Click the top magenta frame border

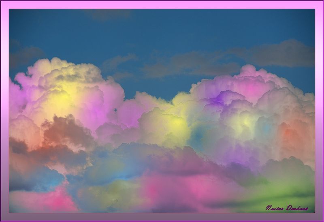162,4
